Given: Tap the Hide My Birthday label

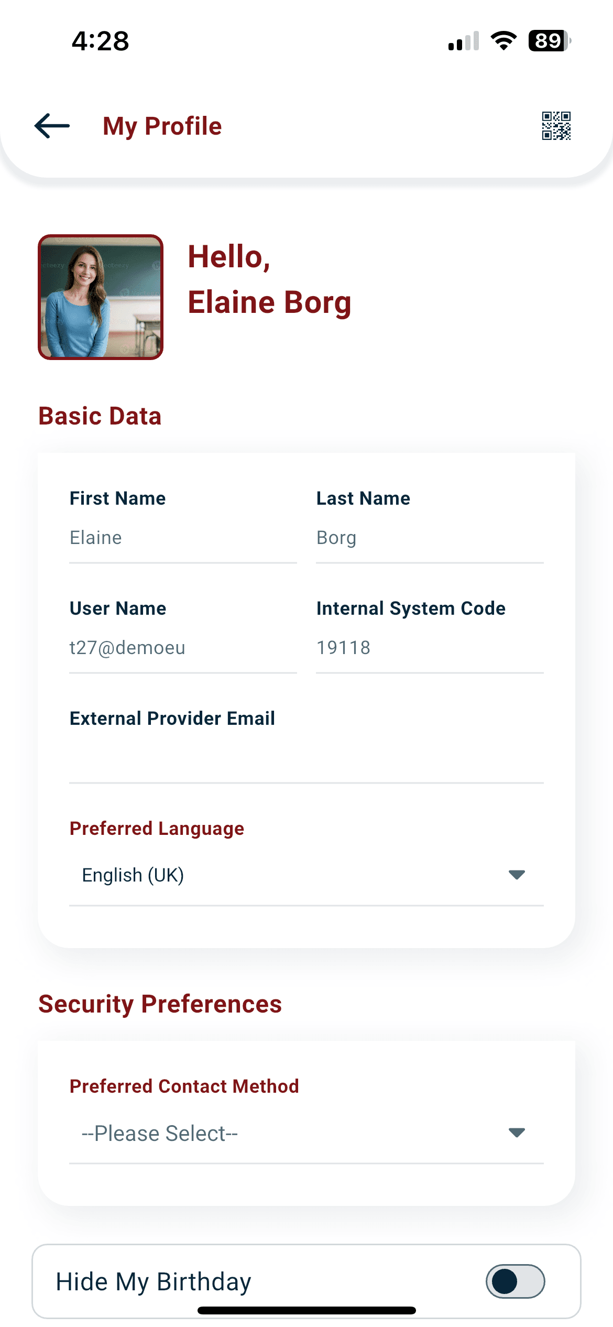Looking at the screenshot, I should [x=154, y=1282].
